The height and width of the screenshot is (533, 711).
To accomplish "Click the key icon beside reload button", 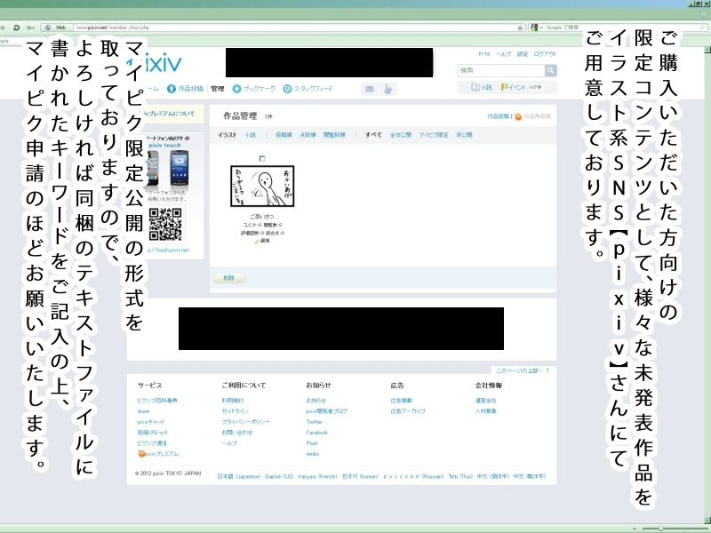I will coord(30,28).
